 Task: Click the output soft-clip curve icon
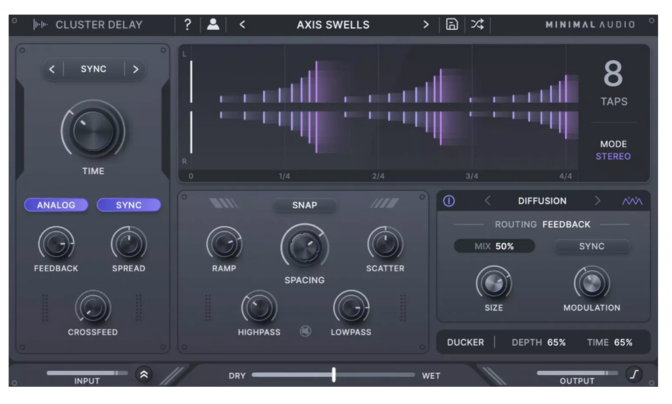(634, 374)
